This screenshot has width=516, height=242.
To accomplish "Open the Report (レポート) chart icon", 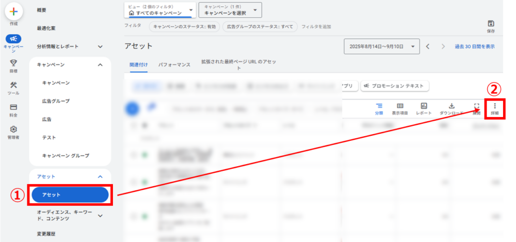I will coord(424,106).
